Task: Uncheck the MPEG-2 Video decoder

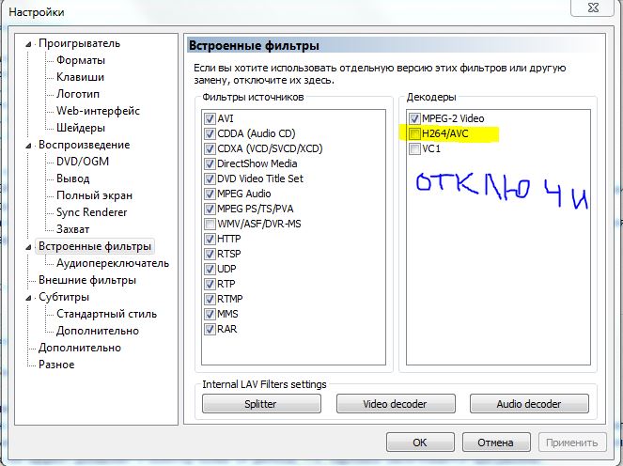Action: click(x=414, y=119)
